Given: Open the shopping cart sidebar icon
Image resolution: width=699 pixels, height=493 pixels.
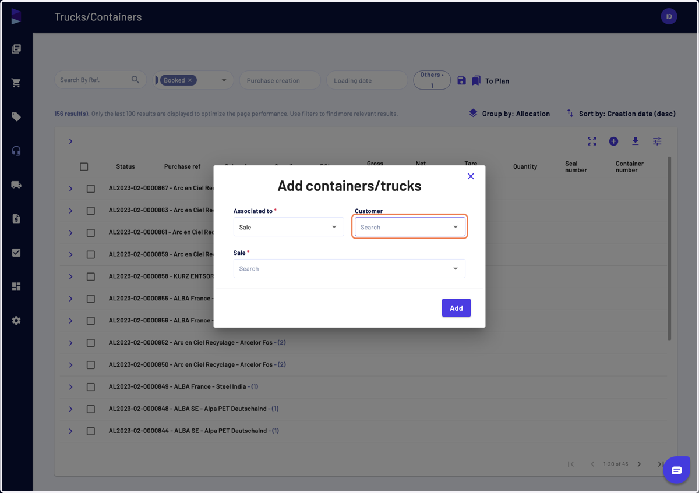Looking at the screenshot, I should coord(16,83).
